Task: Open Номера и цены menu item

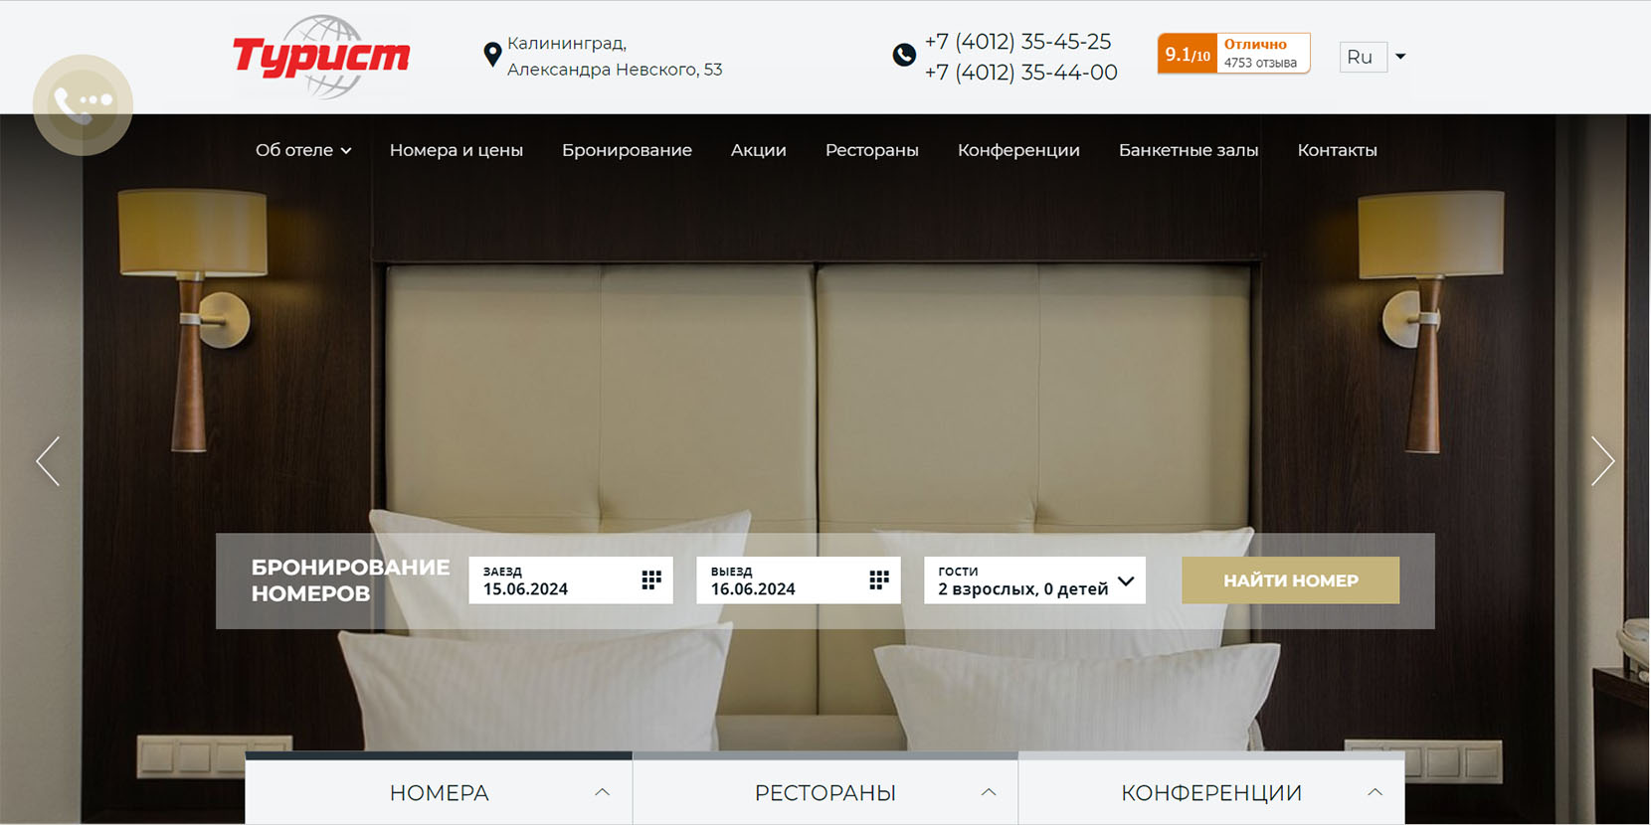Action: point(457,150)
